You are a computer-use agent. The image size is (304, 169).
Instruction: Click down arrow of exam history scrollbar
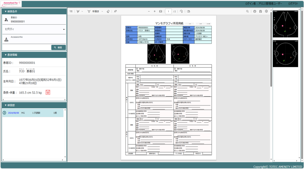(65, 157)
